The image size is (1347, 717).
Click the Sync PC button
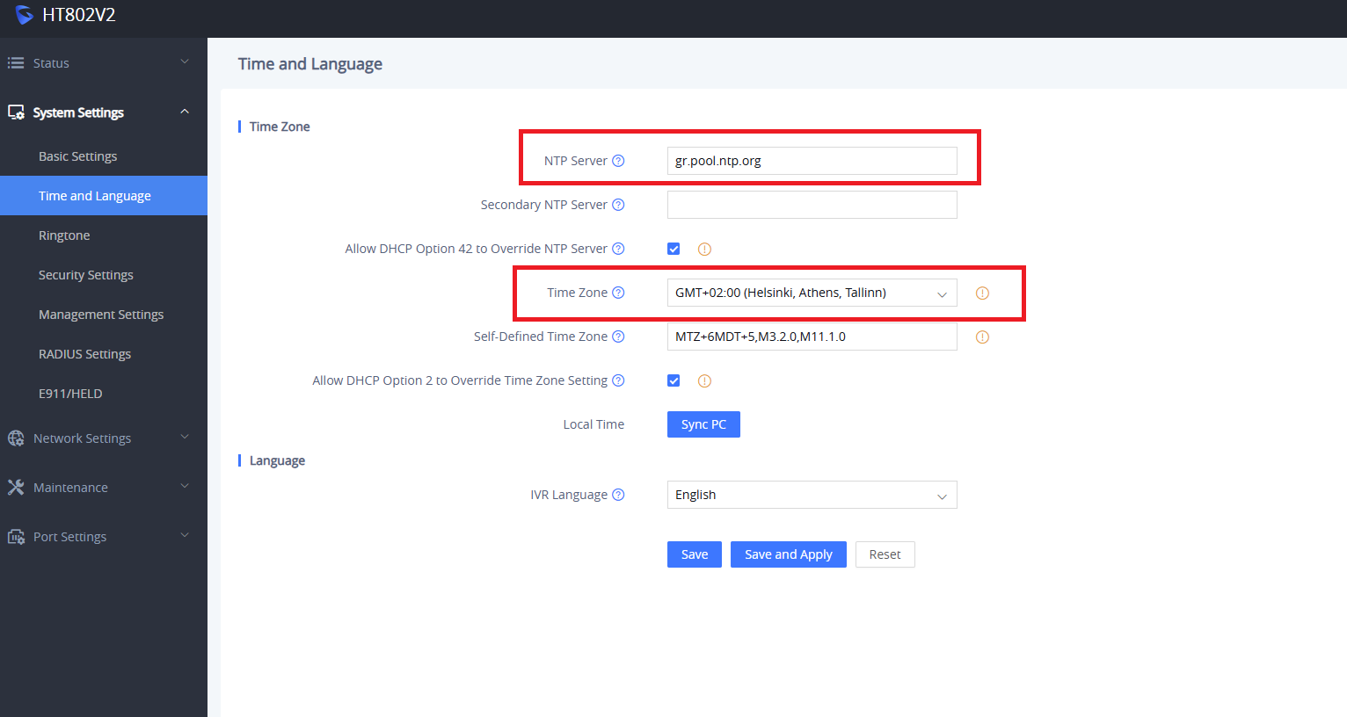[703, 424]
